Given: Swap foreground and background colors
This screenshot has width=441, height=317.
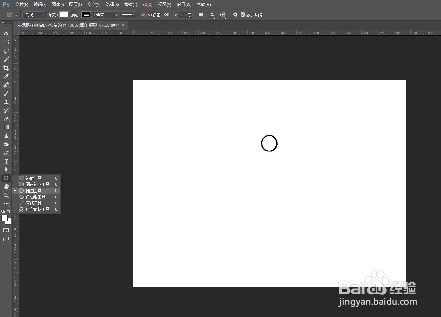Looking at the screenshot, I should tap(9, 211).
